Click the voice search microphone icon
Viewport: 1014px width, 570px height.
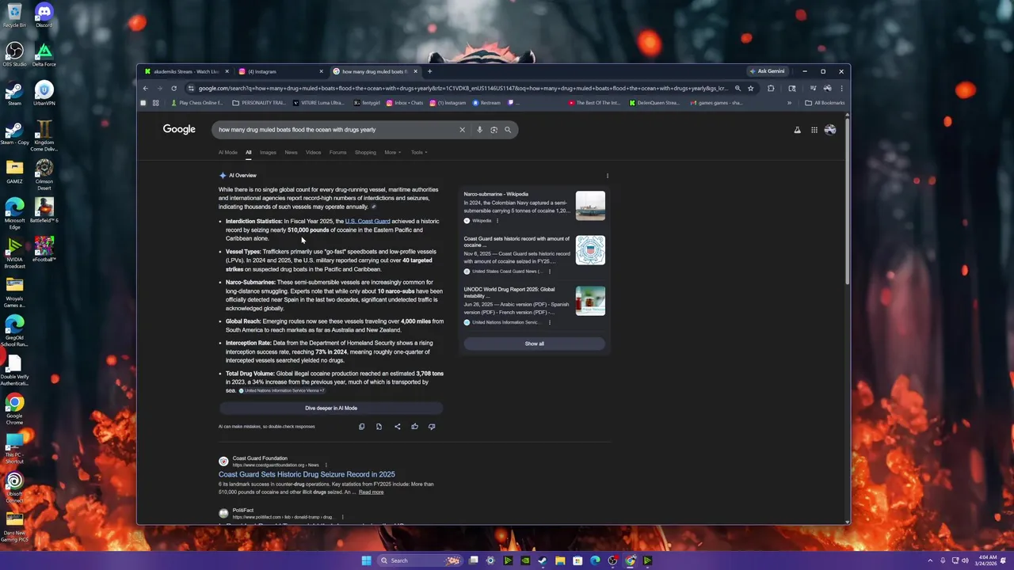click(x=479, y=130)
